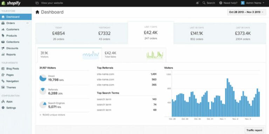Click the tallest Nov 1 visitors bar

[227, 97]
